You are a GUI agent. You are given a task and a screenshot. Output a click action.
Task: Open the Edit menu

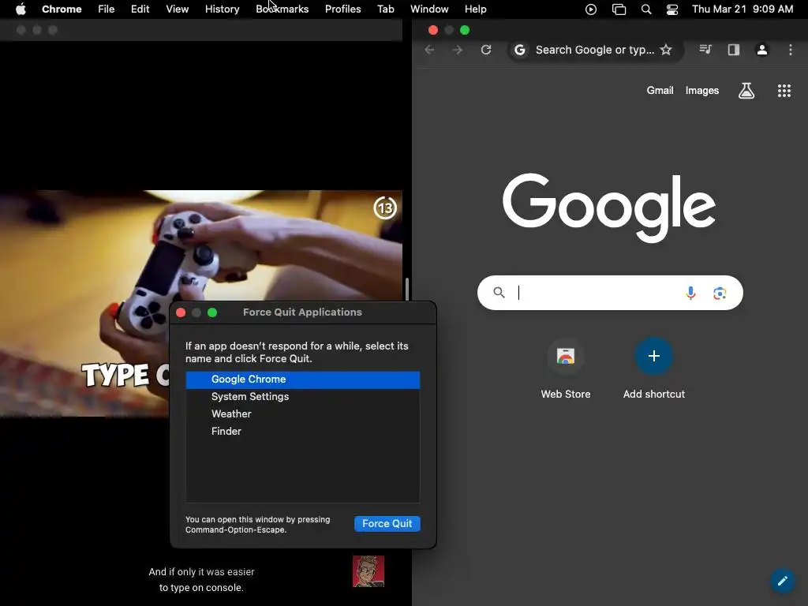tap(140, 9)
